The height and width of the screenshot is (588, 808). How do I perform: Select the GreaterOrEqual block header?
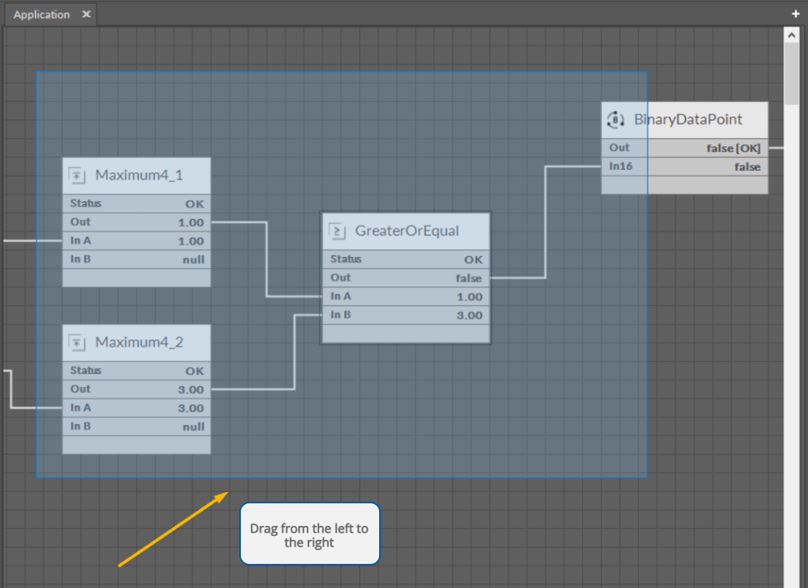pyautogui.click(x=406, y=231)
